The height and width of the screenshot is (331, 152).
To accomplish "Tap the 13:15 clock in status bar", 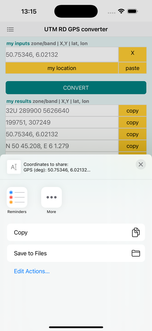I will [x=29, y=11].
